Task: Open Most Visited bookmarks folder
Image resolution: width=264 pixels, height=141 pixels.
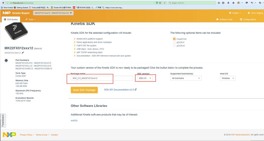Action: tap(7, 7)
